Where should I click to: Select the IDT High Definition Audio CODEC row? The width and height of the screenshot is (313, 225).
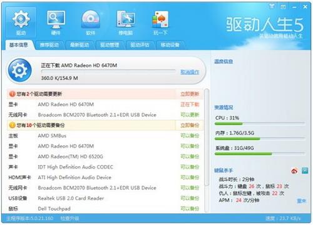[x=105, y=167]
